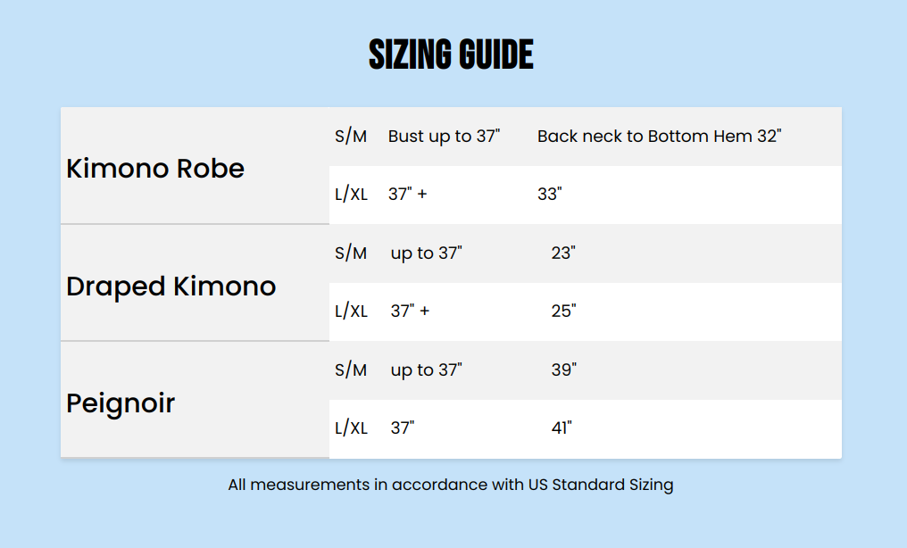Click Peignoir 41" length value

point(562,428)
